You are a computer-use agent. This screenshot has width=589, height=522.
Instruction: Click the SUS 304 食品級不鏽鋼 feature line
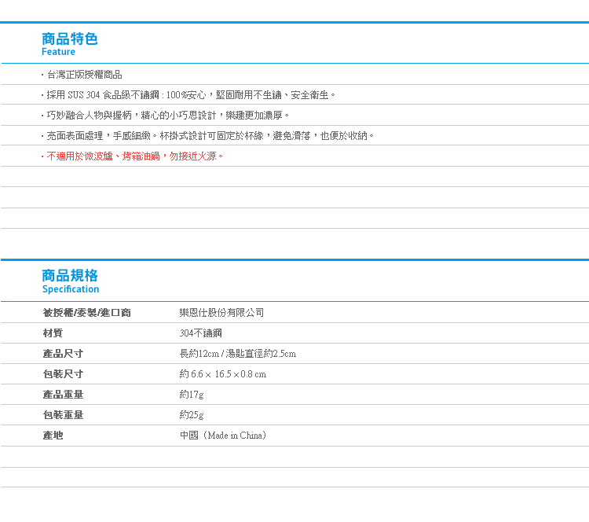(x=188, y=95)
